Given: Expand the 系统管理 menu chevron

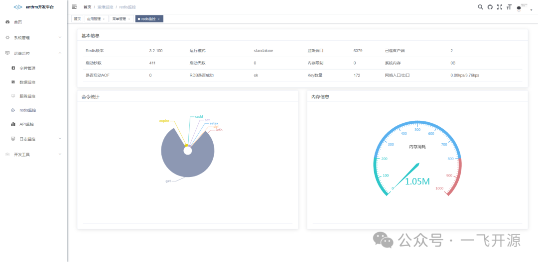Looking at the screenshot, I should coord(60,37).
